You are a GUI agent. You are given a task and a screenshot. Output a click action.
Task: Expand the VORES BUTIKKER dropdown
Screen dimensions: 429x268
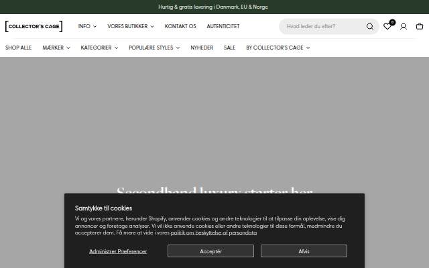click(131, 26)
